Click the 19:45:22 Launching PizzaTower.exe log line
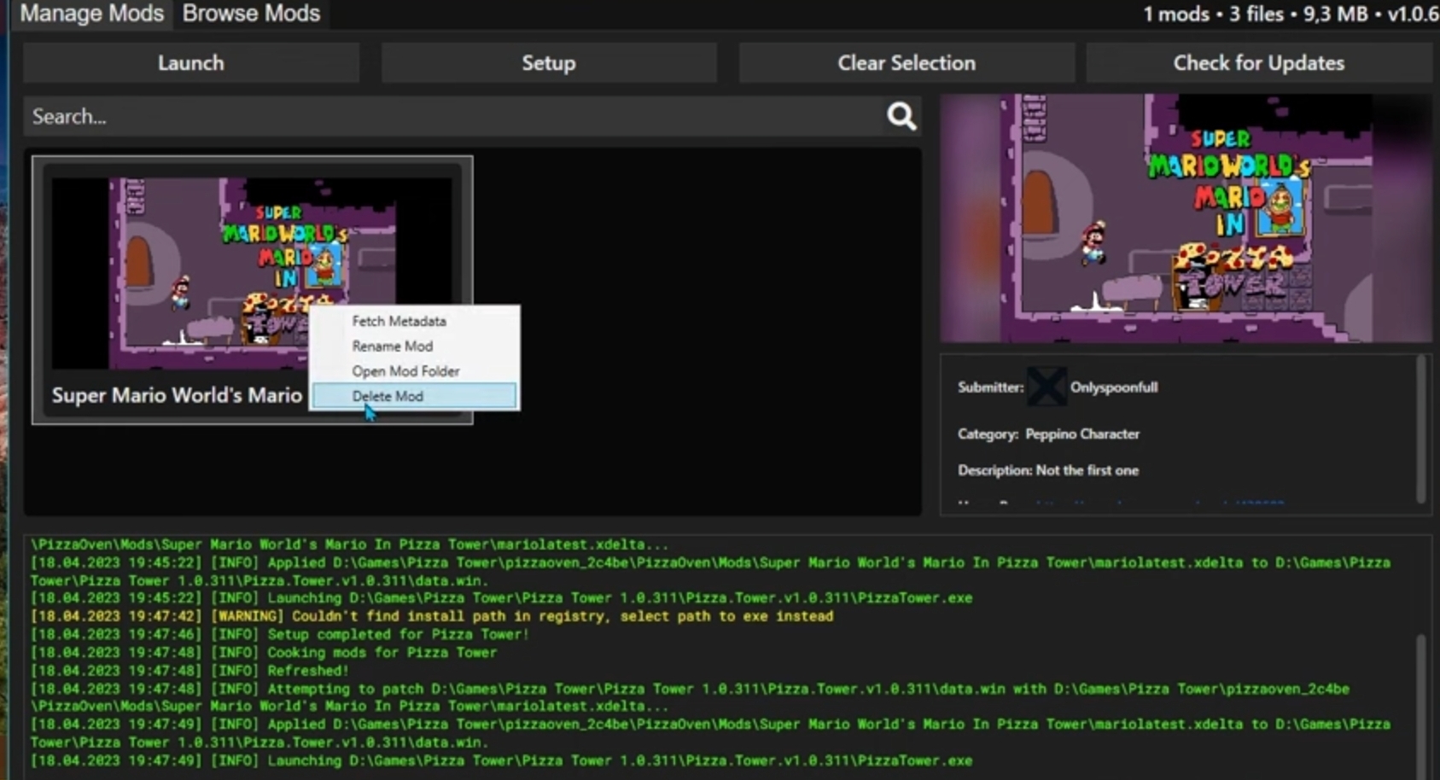This screenshot has height=780, width=1440. point(501,598)
